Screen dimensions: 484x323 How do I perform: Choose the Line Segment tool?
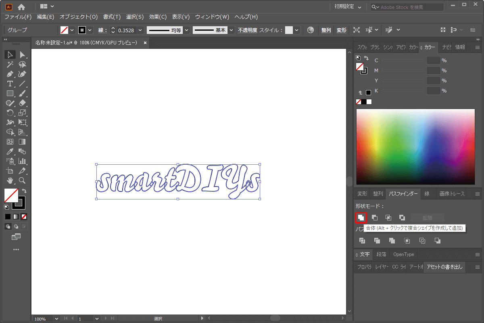click(x=23, y=84)
